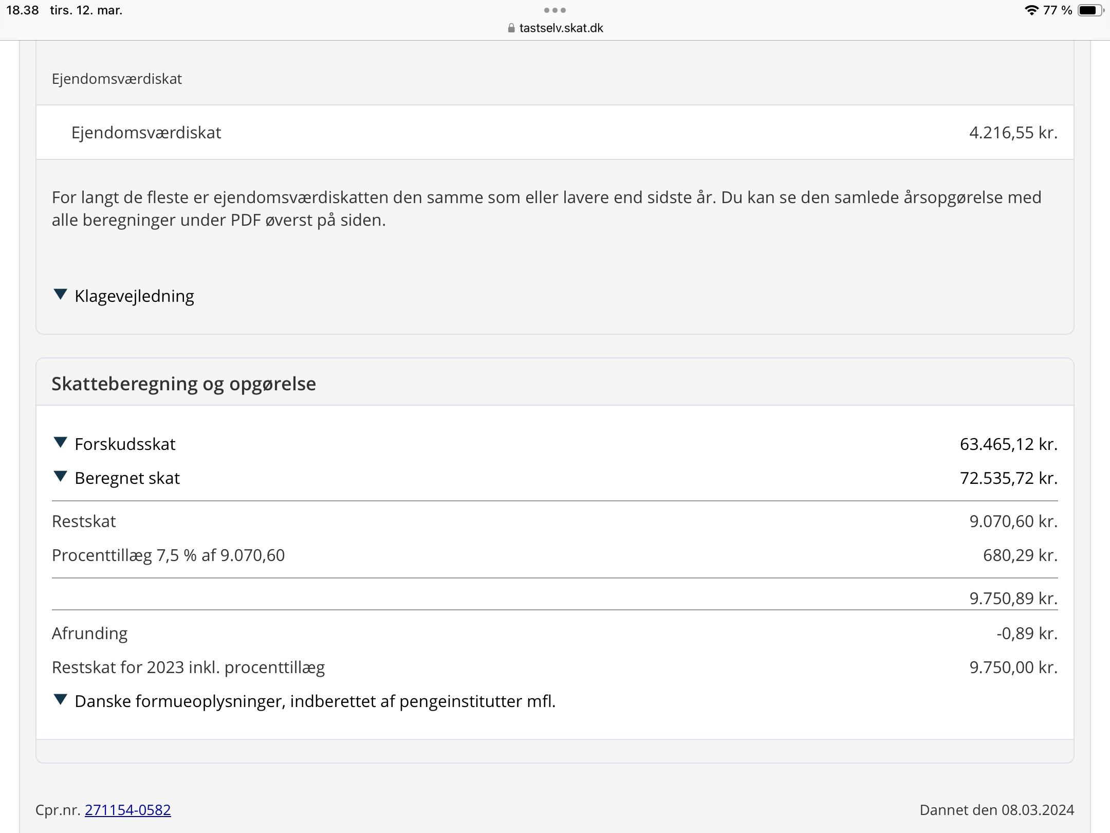Tap the three-dot multitasking icon at top

pos(554,10)
